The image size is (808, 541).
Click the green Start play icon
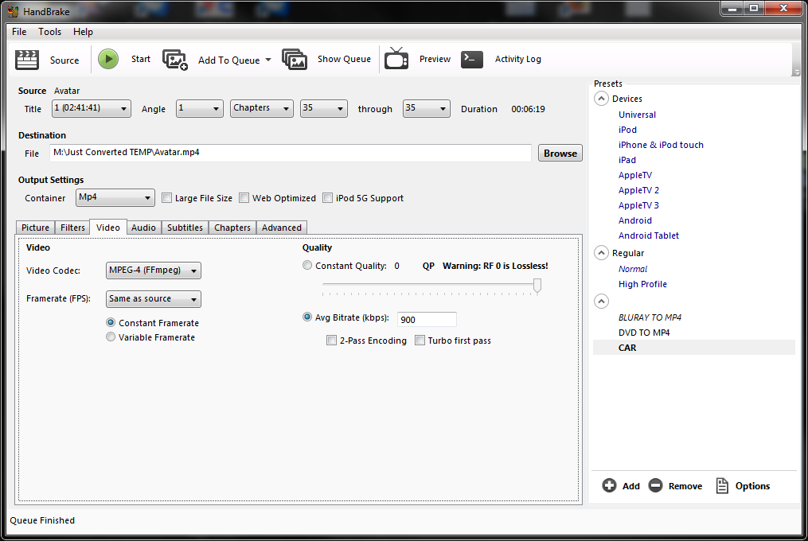(108, 59)
